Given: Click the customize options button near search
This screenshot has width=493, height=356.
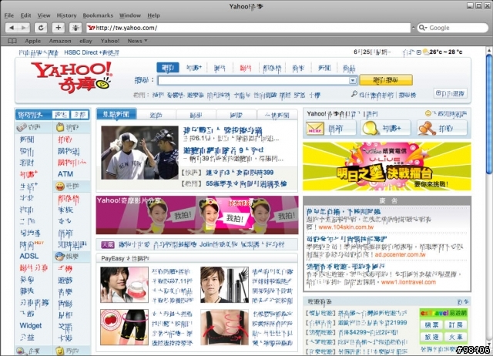Looking at the screenshot, I should [450, 93].
